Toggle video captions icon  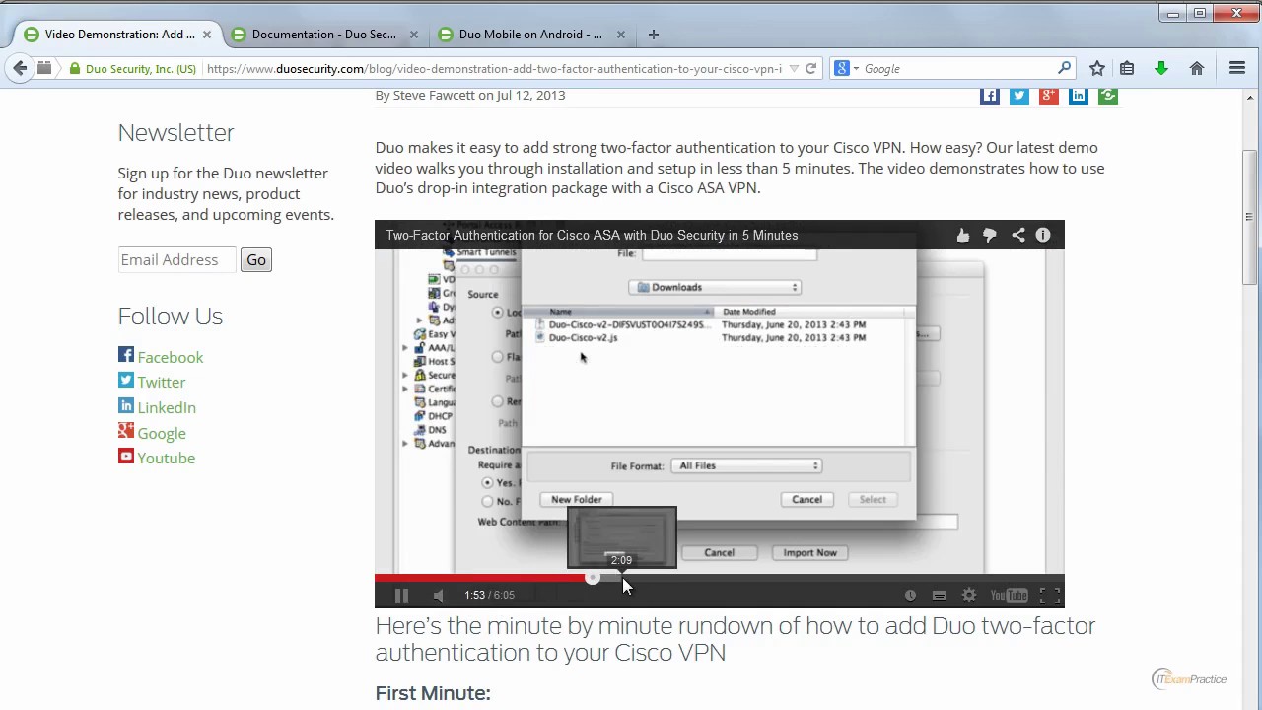(940, 595)
